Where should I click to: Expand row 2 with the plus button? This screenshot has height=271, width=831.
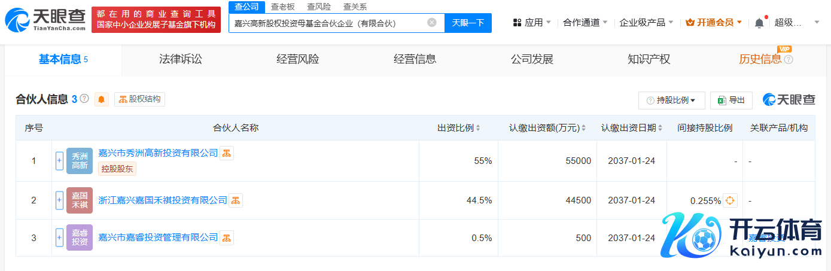click(59, 200)
